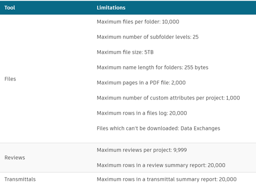Click the Limitations column header
The image size is (256, 187).
pos(111,8)
